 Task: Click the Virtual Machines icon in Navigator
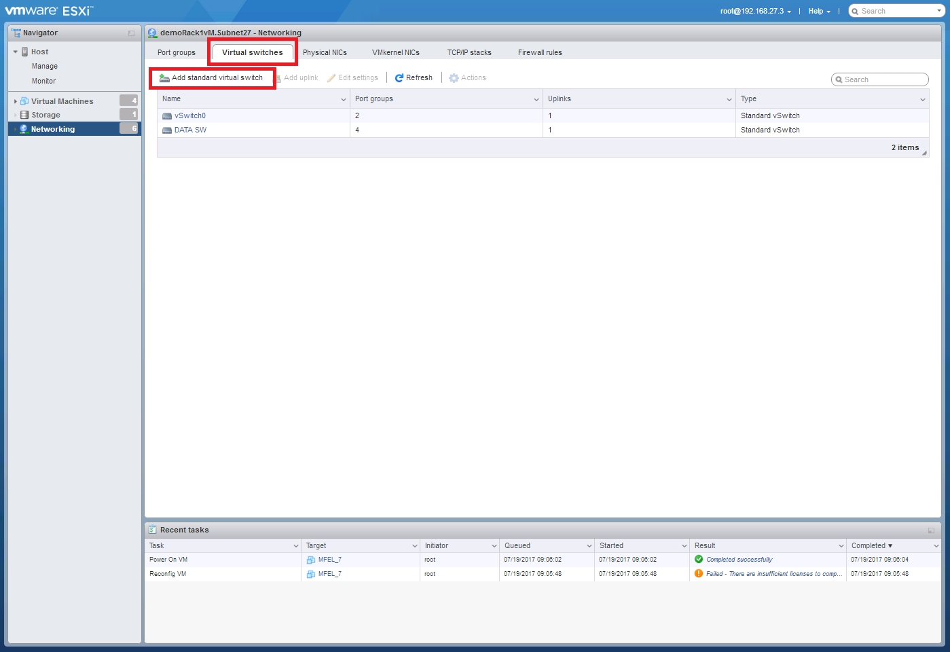tap(24, 101)
